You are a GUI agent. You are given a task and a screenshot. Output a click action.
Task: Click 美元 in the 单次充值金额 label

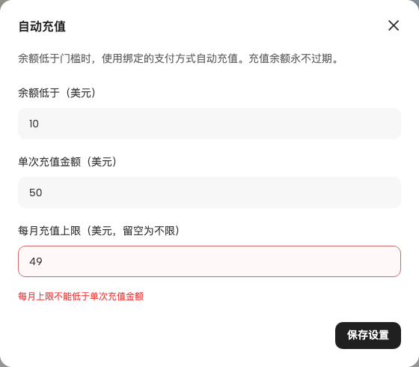point(102,162)
